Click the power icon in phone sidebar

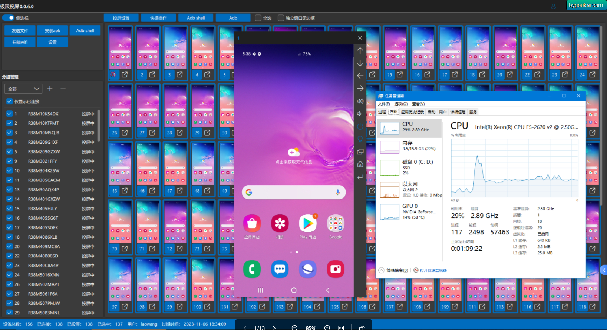point(360,127)
